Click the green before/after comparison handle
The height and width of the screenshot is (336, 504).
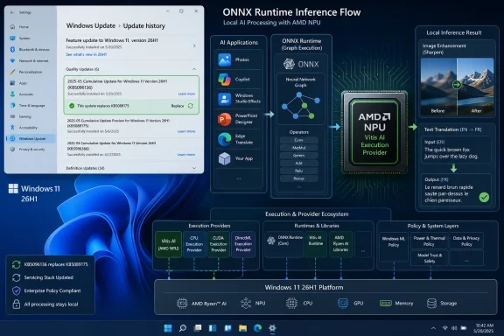(457, 85)
